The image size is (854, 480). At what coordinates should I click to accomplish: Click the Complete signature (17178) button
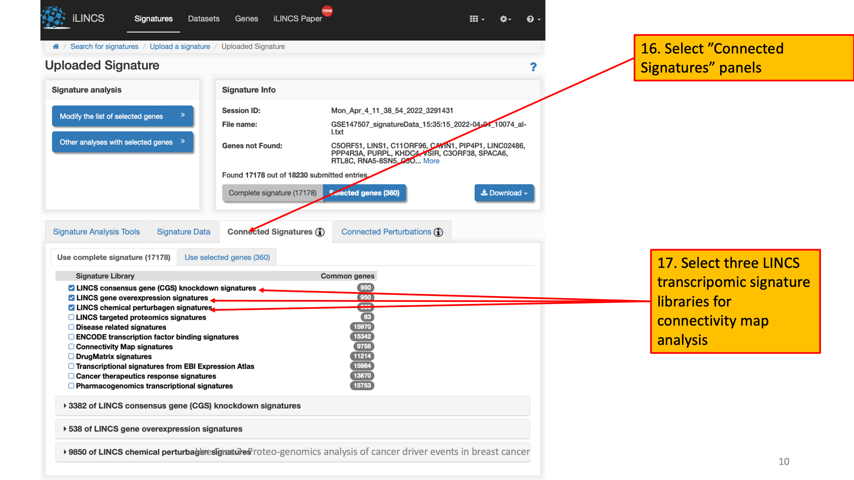pos(272,193)
